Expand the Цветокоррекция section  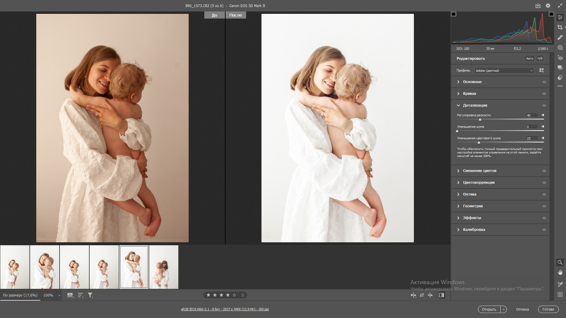[478, 183]
